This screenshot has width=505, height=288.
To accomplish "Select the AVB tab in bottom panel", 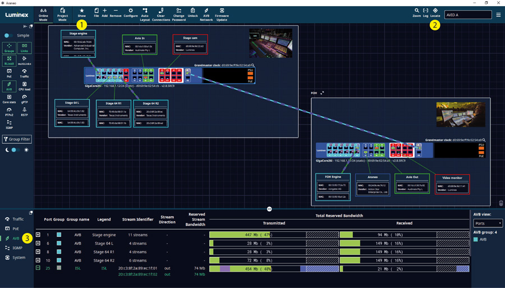I will [x=12, y=239].
